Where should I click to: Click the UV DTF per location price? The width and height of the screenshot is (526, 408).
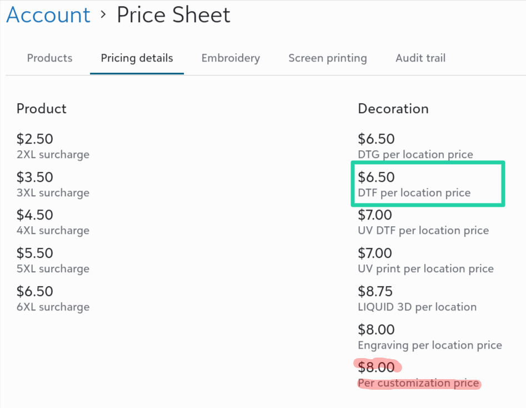point(375,215)
